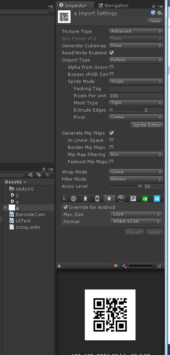The width and height of the screenshot is (170, 355).
Task: Click the large checker mip icon in preview bar
Action: 159,266
